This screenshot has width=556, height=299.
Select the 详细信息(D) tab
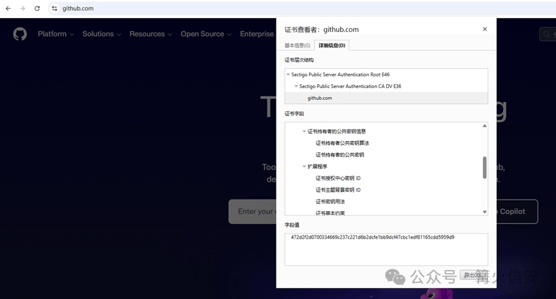tap(332, 46)
